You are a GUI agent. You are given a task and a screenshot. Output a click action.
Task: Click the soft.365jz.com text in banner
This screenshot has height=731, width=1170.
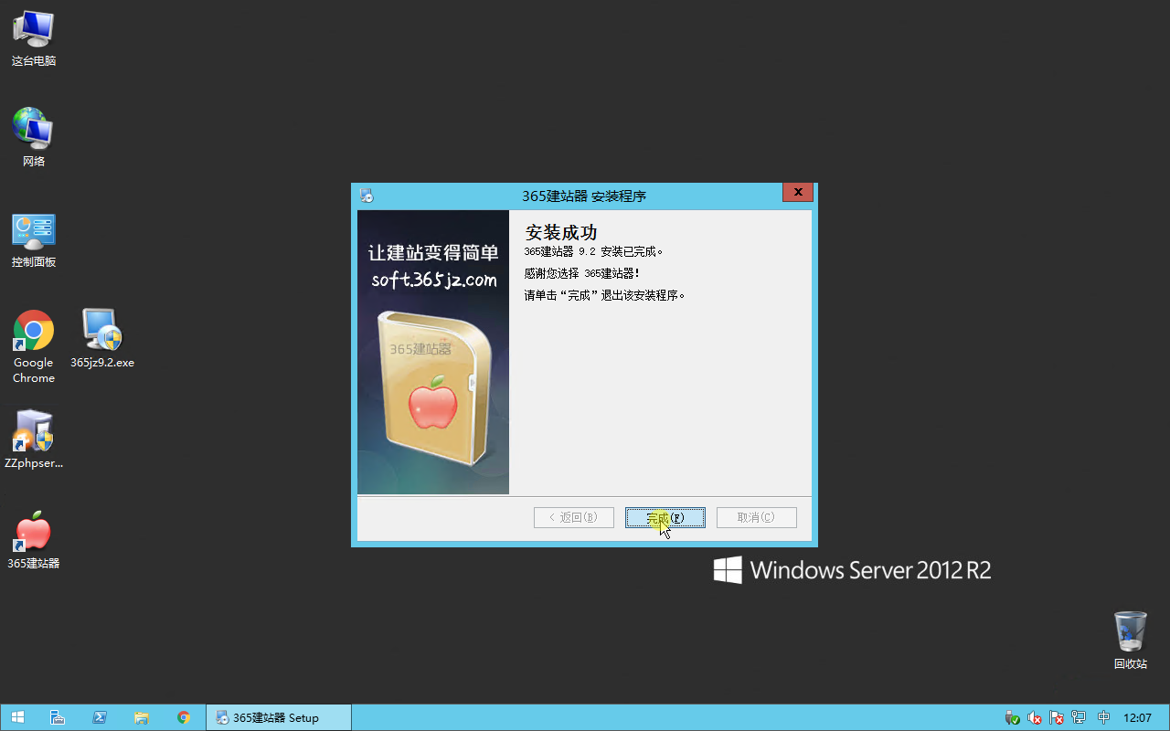[434, 280]
